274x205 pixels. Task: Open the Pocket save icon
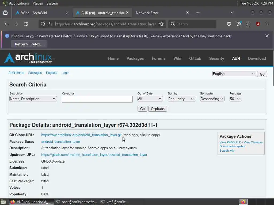click(x=229, y=24)
